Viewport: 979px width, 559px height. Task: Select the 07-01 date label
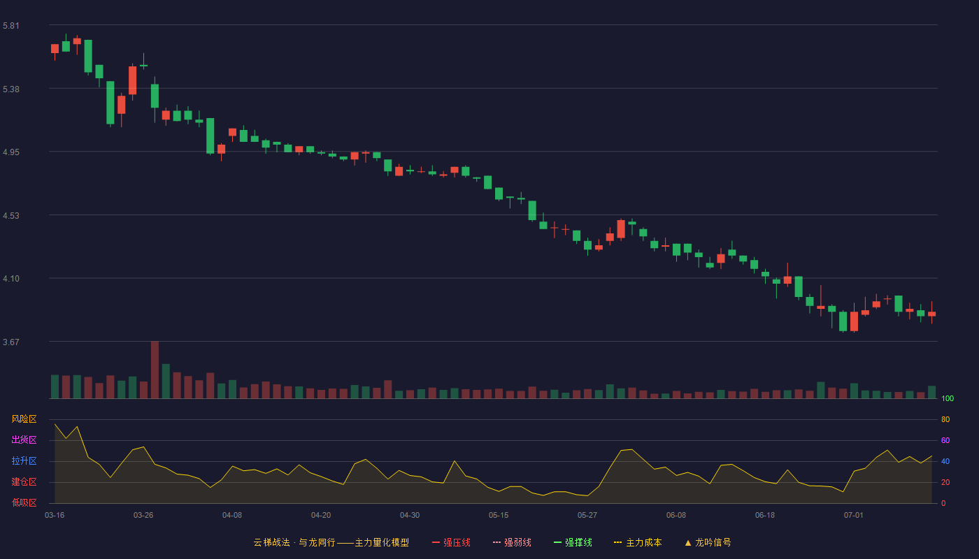pyautogui.click(x=854, y=515)
